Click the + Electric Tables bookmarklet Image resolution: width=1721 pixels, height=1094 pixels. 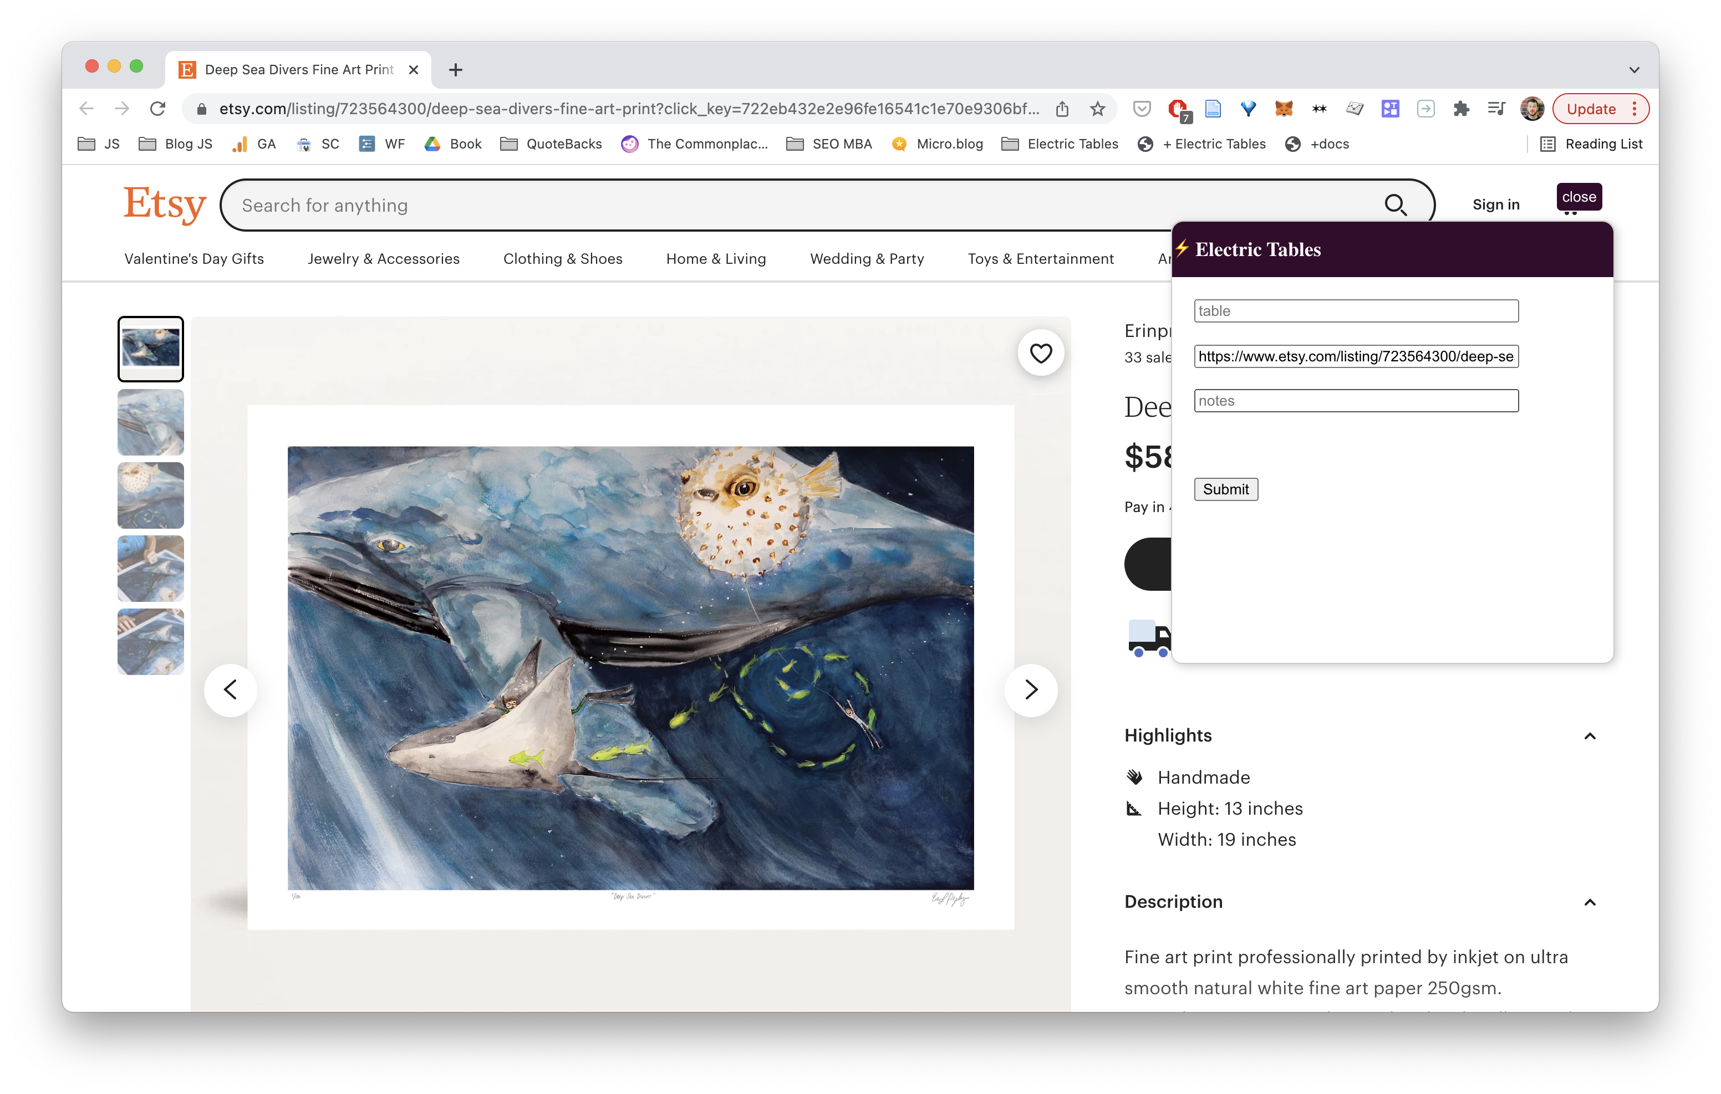pyautogui.click(x=1201, y=144)
